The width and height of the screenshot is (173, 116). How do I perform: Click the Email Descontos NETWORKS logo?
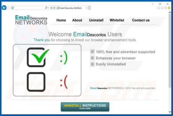tap(31, 20)
